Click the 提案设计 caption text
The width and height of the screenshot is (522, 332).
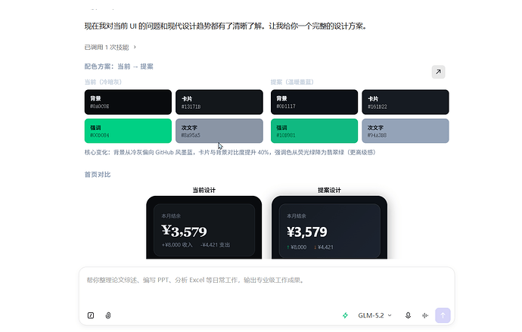[329, 190]
